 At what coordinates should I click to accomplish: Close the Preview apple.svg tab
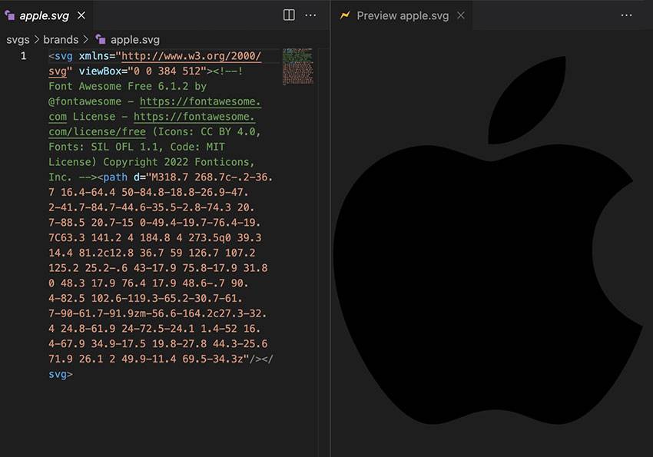(461, 15)
